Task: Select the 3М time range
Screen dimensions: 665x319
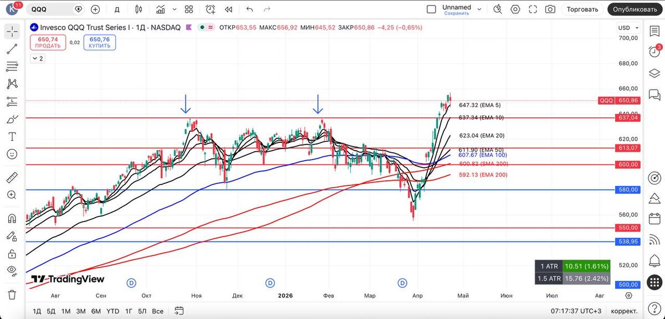Action: click(x=81, y=311)
